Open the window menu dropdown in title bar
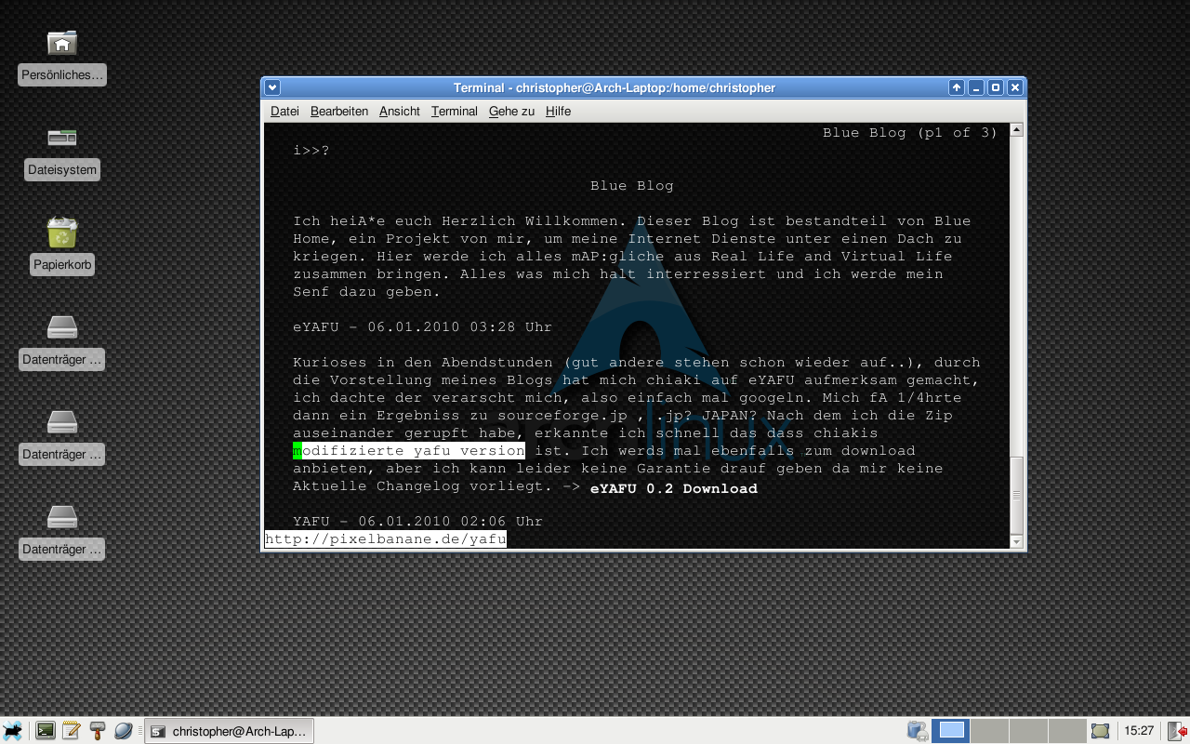Screen dimensions: 1190x744 (x=272, y=87)
